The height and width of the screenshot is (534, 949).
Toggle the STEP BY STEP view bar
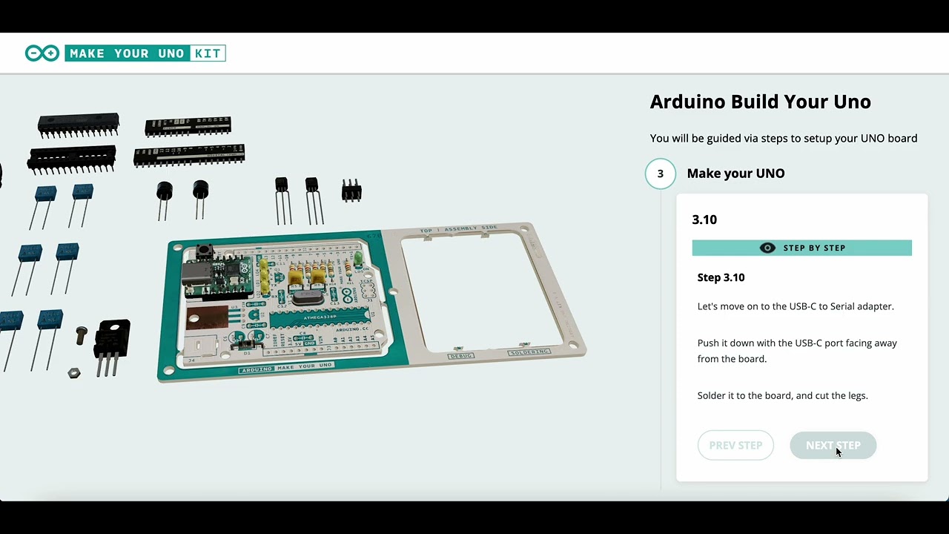801,248
